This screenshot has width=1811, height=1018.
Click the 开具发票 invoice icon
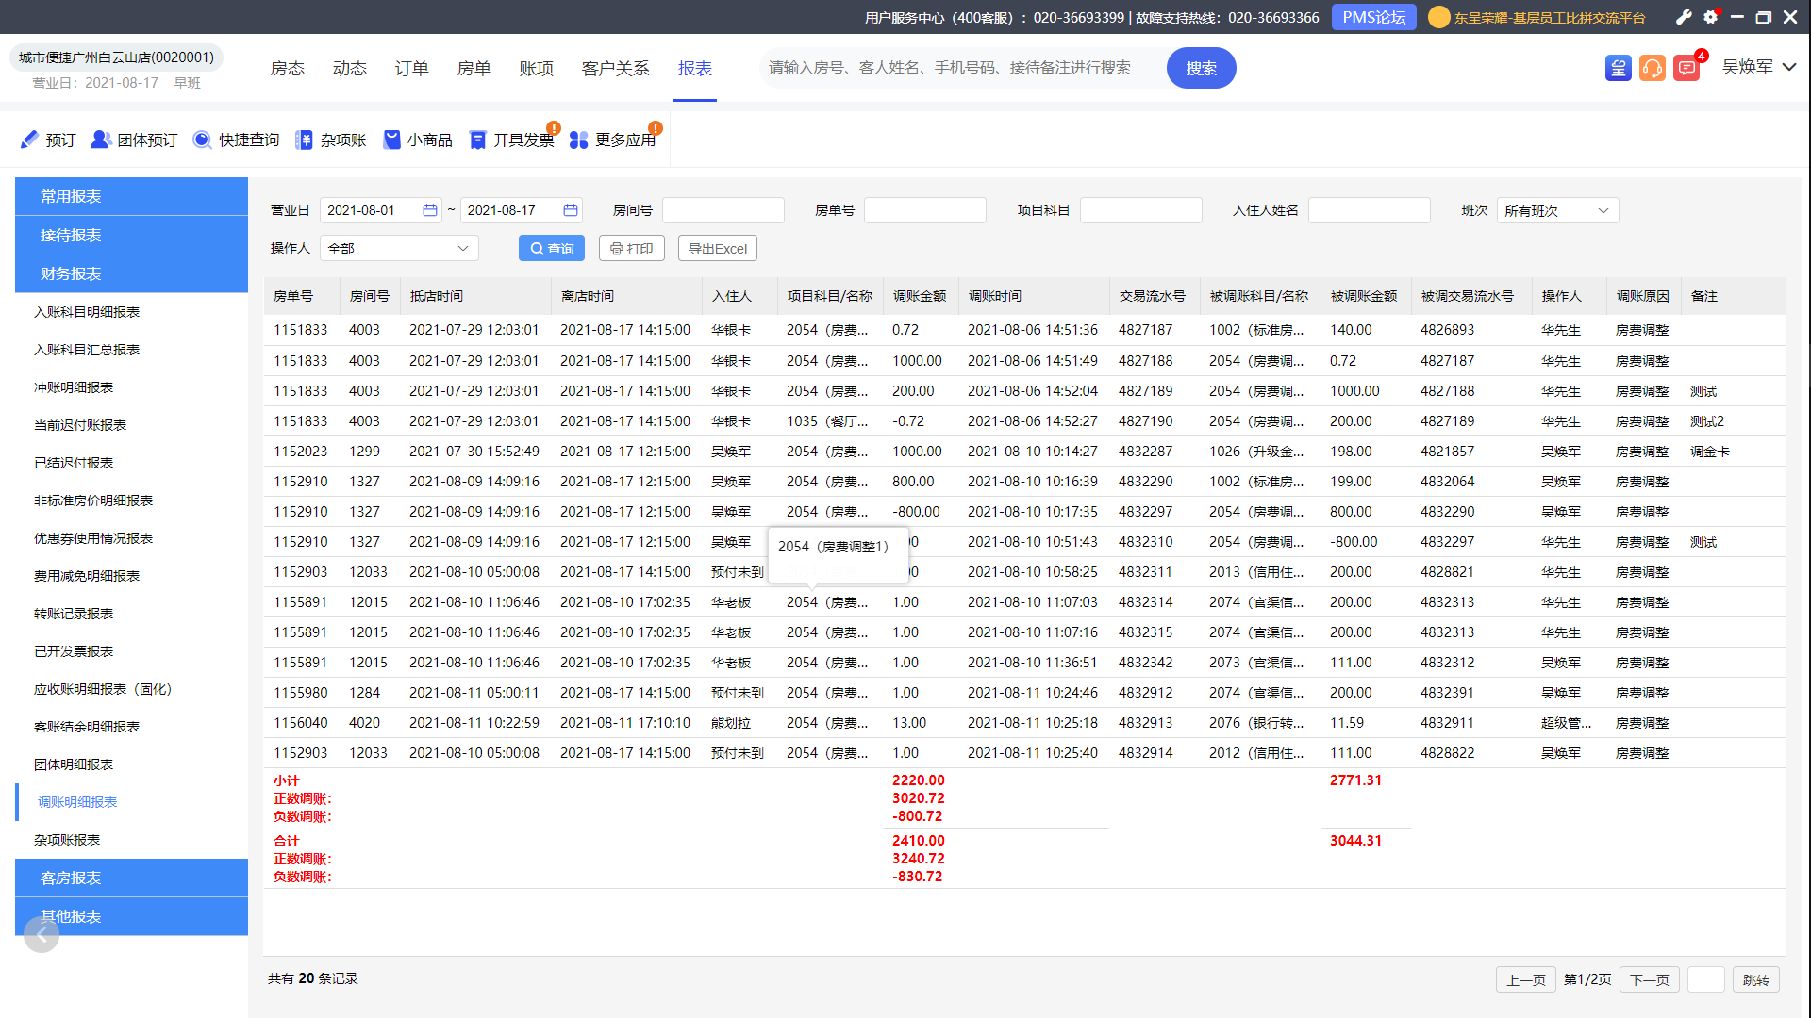click(478, 140)
